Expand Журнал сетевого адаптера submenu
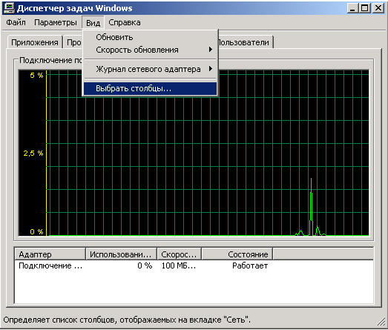 click(x=150, y=69)
